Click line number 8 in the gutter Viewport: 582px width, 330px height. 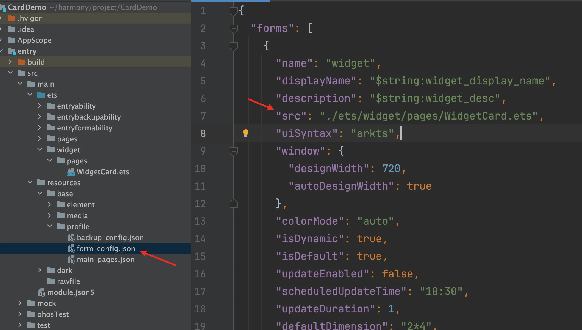click(x=203, y=133)
